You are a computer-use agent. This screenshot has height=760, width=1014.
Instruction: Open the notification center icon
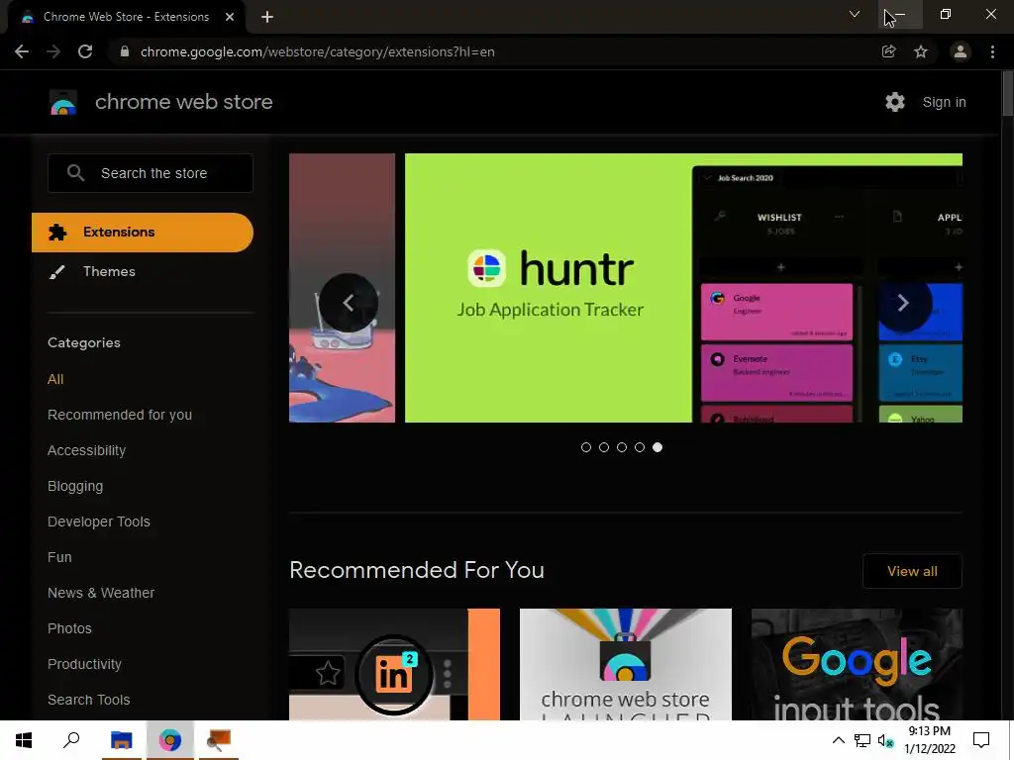[x=981, y=740]
